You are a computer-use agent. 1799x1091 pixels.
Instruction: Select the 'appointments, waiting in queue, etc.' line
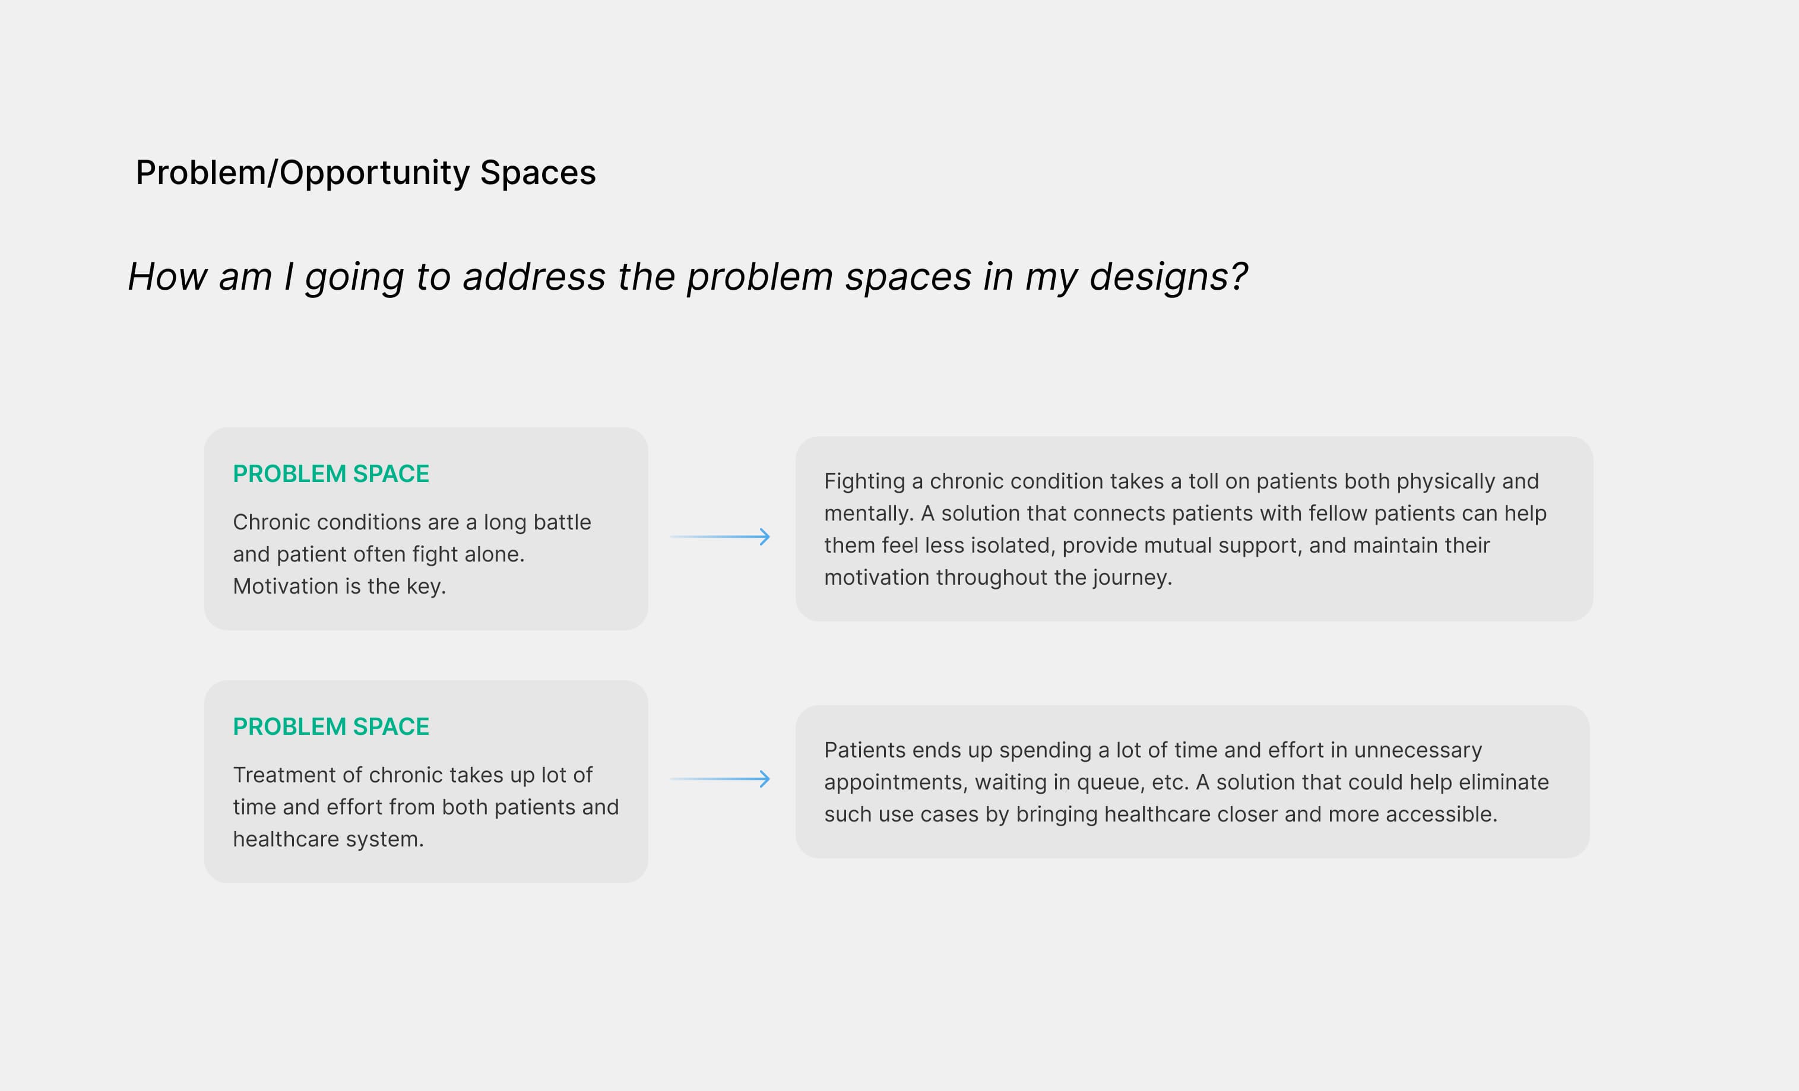click(1186, 782)
